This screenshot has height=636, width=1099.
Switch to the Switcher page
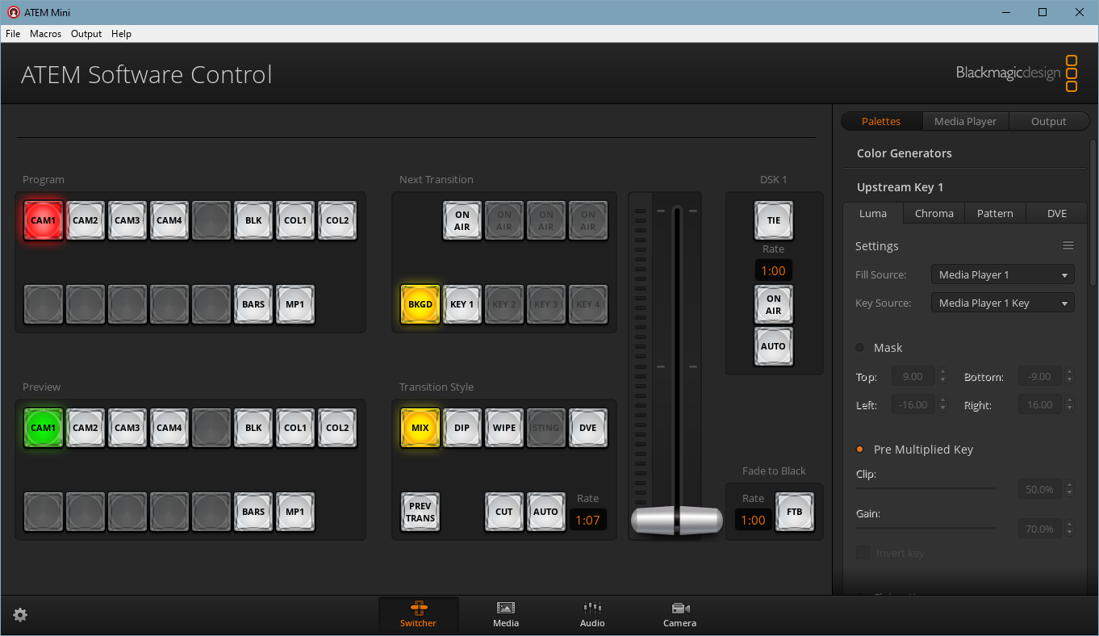pos(418,615)
